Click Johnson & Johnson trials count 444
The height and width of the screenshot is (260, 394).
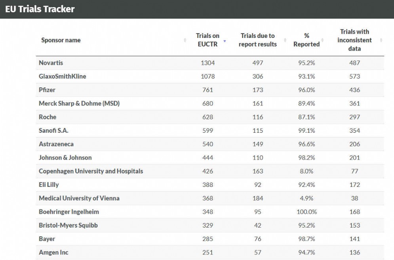(x=207, y=157)
